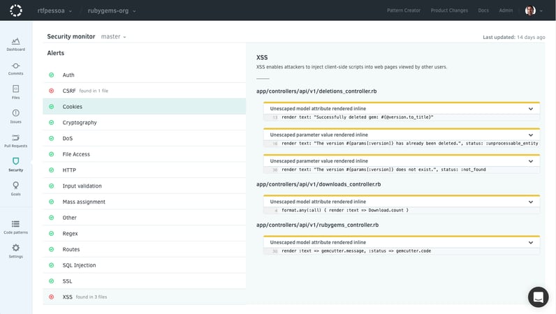The height and width of the screenshot is (314, 556).
Task: Click the Codacy logo icon
Action: [x=15, y=10]
